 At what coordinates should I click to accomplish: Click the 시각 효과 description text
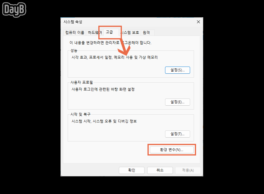[114, 57]
